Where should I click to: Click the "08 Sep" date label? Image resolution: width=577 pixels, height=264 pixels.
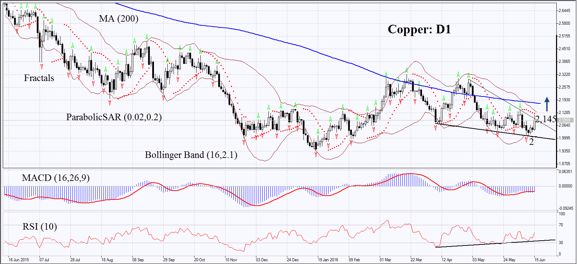138,260
